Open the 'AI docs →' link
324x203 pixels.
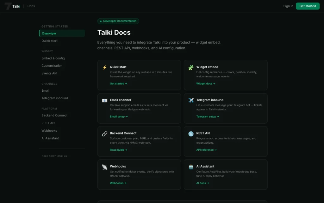[202, 183]
